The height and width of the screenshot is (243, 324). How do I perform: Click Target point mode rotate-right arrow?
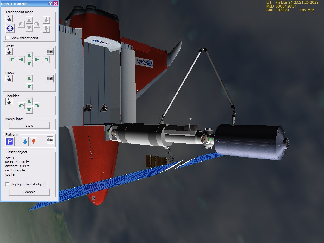pos(37,24)
